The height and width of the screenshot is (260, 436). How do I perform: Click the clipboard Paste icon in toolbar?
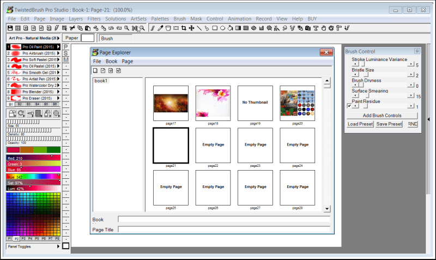[x=88, y=28]
